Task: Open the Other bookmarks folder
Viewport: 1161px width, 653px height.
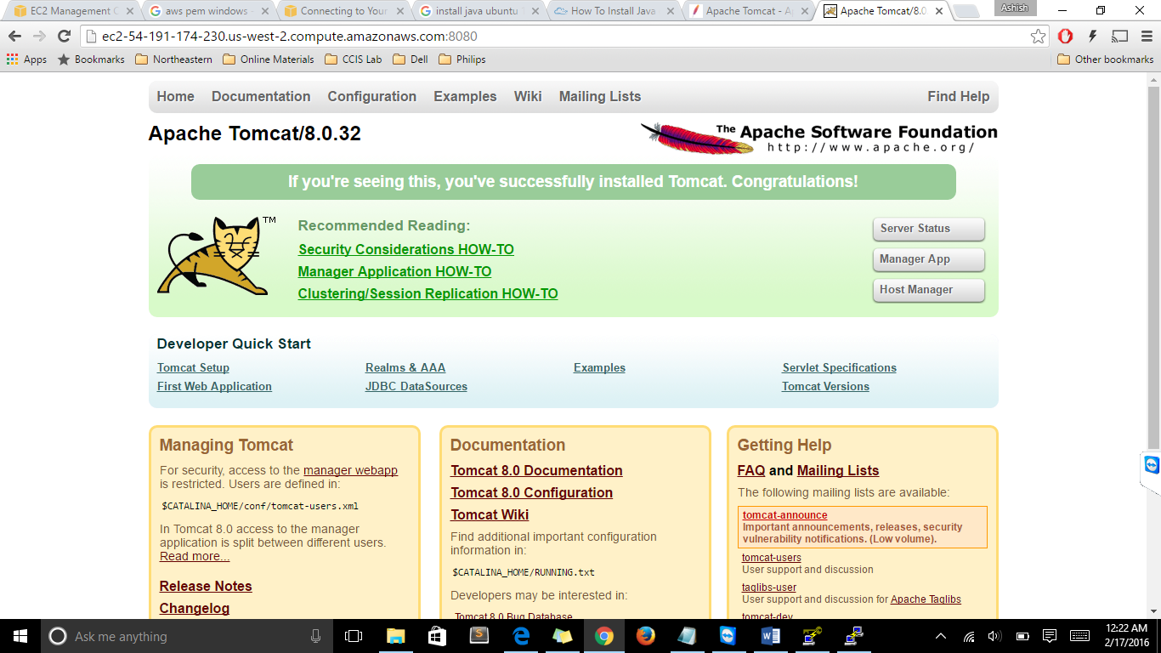Action: (x=1106, y=60)
